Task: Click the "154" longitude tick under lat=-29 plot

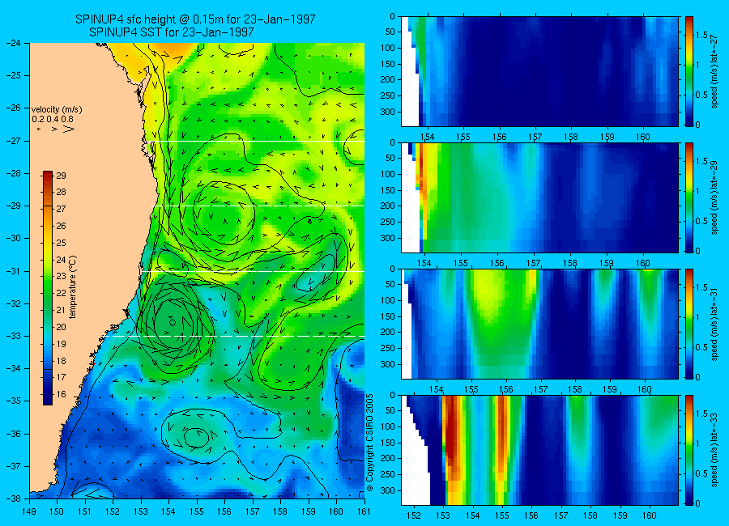Action: click(x=424, y=263)
